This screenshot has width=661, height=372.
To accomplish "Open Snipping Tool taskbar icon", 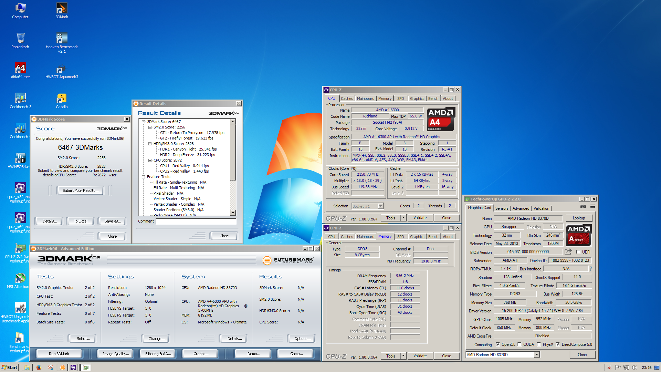I will 51,368.
